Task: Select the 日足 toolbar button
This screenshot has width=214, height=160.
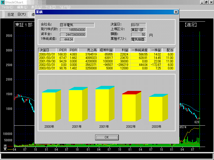Action: (11, 14)
